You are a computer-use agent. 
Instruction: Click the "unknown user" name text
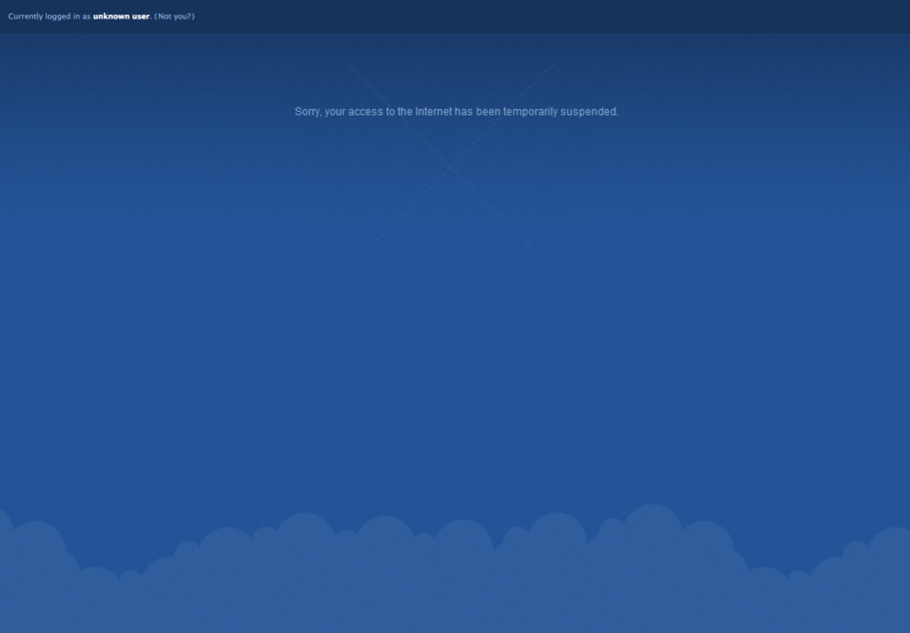[x=121, y=16]
